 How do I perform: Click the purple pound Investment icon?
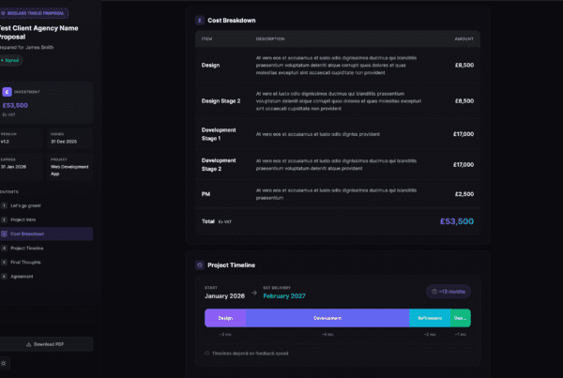pos(8,92)
